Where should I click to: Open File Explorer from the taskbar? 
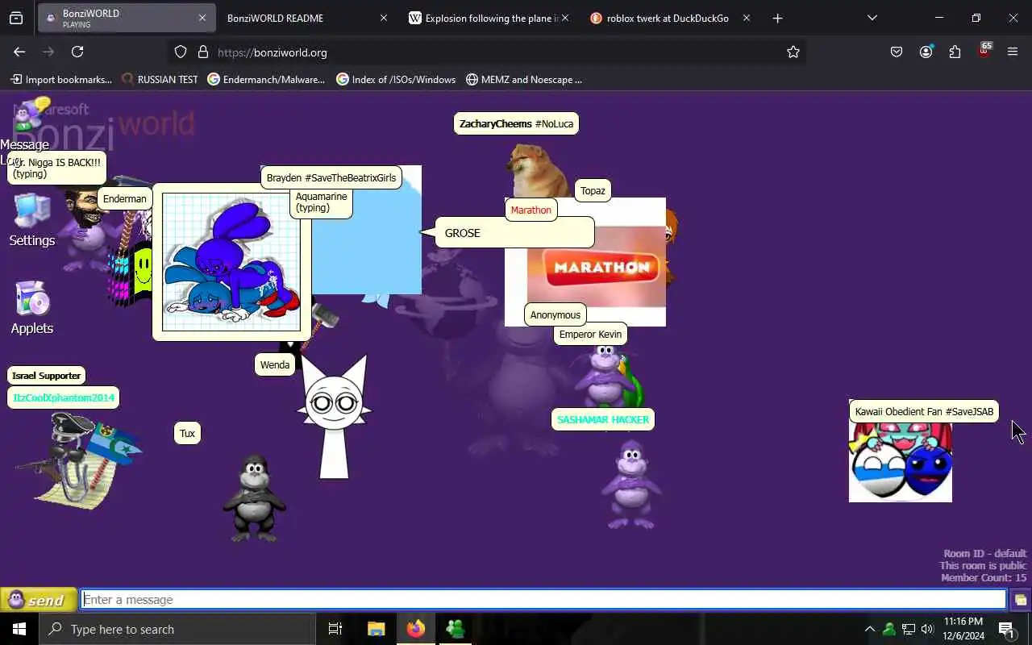click(376, 629)
